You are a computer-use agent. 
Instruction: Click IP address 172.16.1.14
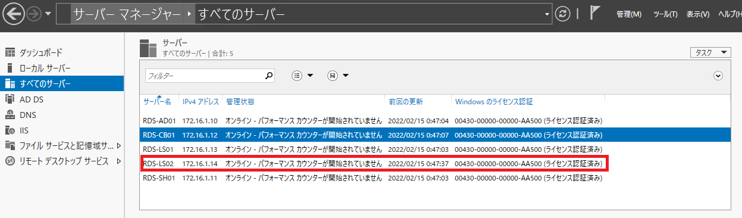click(x=200, y=163)
